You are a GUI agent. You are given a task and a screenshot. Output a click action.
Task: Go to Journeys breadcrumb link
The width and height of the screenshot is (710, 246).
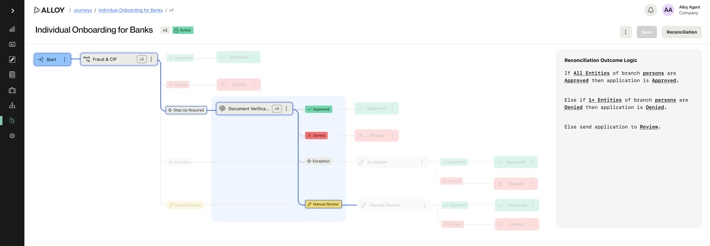click(83, 10)
